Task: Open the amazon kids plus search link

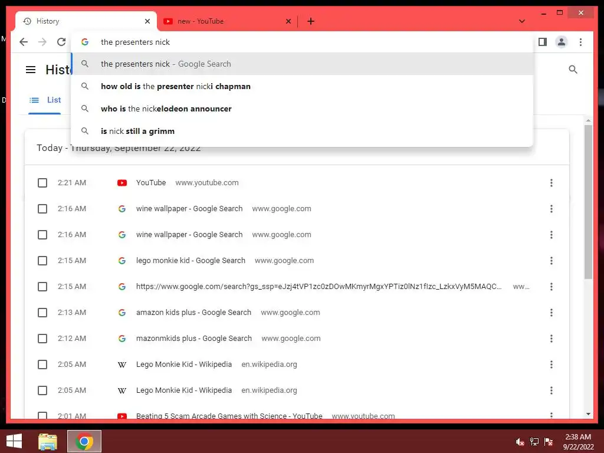Action: pos(193,313)
